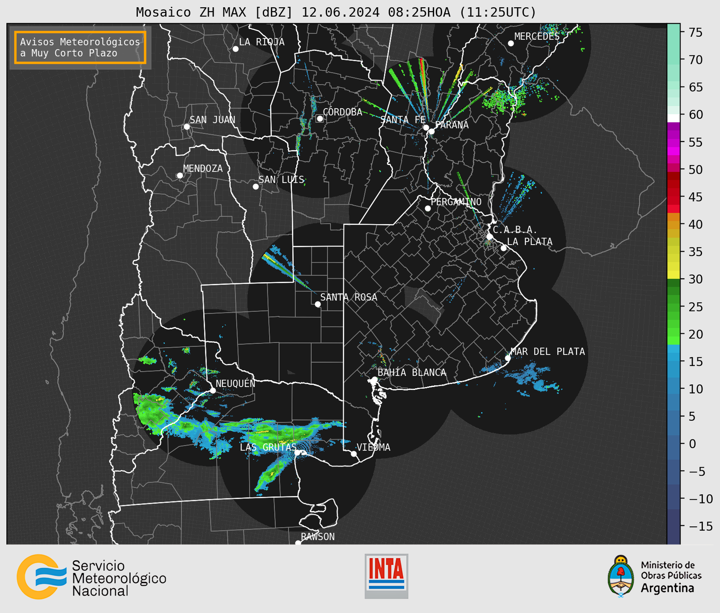
Task: Click the Avisos Meteorológicos a Muy Corto Plazo box
Action: click(80, 47)
